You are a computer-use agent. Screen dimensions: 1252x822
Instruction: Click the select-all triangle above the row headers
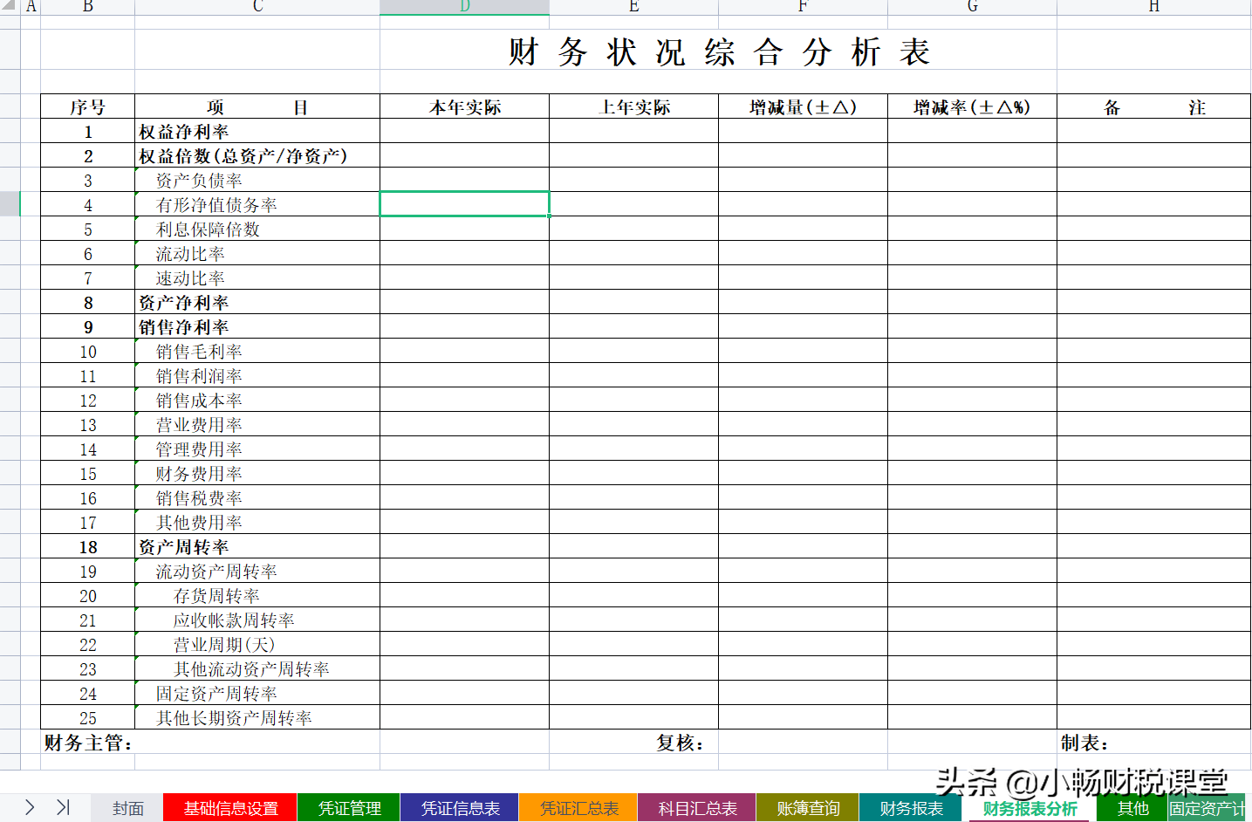tap(9, 7)
